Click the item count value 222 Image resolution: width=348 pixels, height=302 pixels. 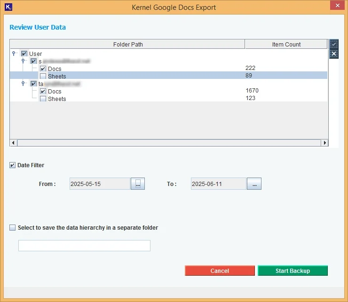(250, 68)
